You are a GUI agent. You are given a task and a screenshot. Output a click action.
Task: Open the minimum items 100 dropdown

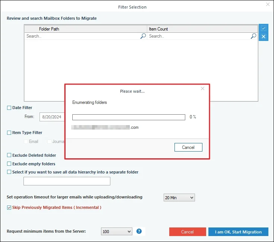click(117, 232)
